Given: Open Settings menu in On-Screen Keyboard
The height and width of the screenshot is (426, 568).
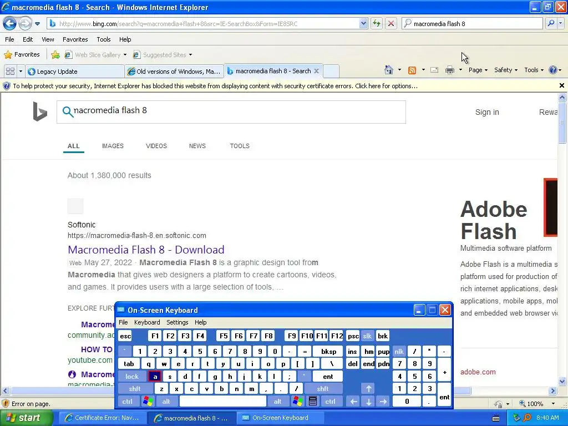Looking at the screenshot, I should 177,322.
